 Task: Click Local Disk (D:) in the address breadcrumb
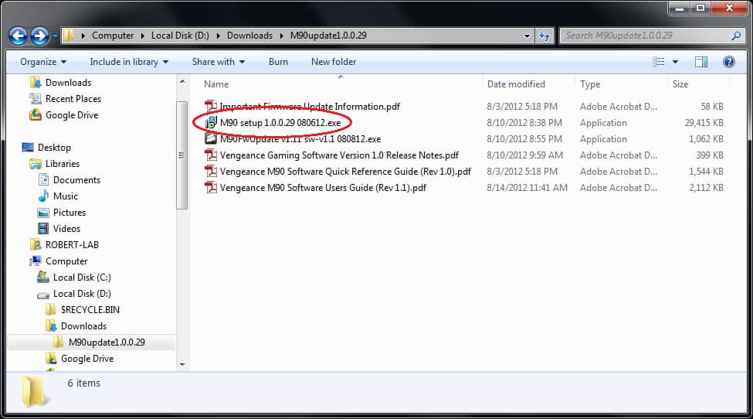(x=180, y=36)
